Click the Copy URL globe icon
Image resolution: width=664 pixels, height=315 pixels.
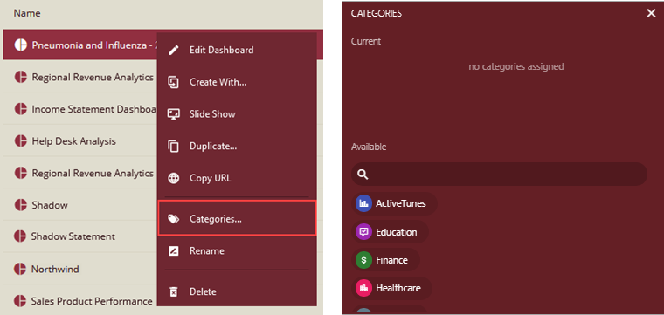tap(174, 178)
